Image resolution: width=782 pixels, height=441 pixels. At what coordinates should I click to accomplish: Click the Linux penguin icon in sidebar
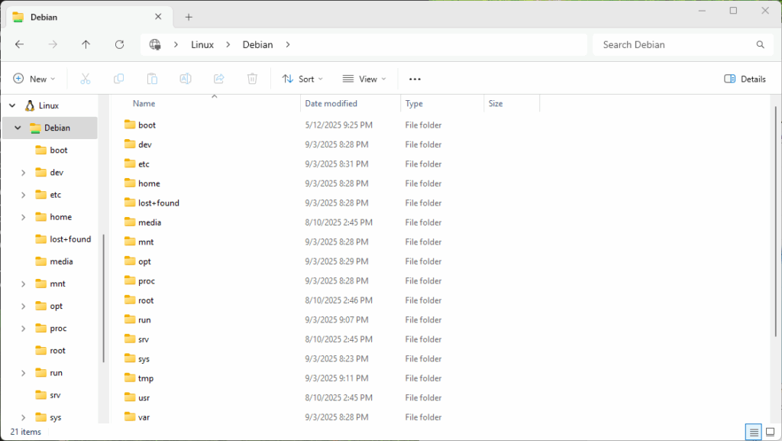[x=30, y=105]
